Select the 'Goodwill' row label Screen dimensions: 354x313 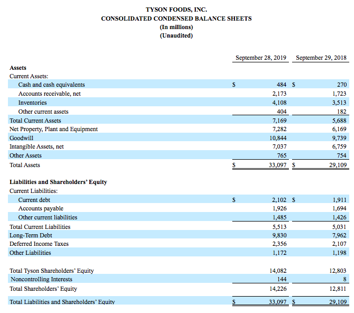[x=21, y=138]
